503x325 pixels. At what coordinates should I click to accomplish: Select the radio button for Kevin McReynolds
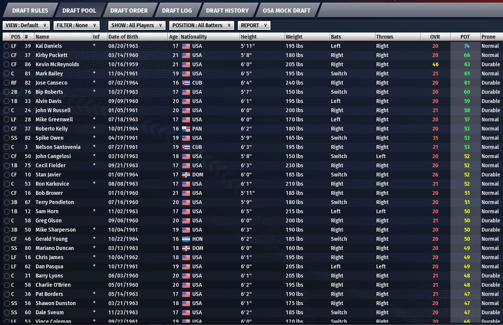click(x=7, y=64)
